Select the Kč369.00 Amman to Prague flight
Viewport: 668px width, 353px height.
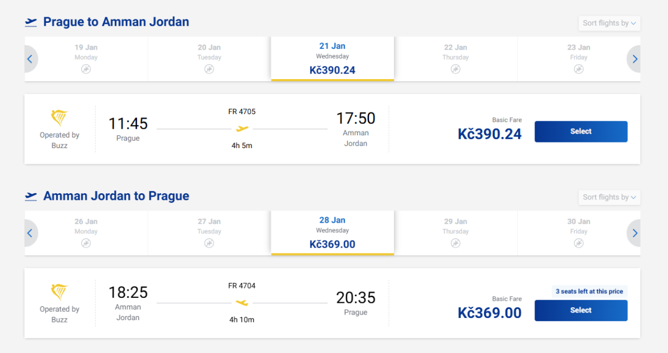581,311
